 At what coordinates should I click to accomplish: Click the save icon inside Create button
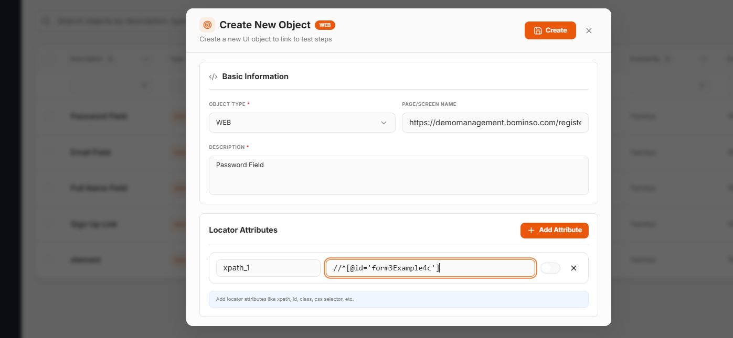(x=538, y=30)
